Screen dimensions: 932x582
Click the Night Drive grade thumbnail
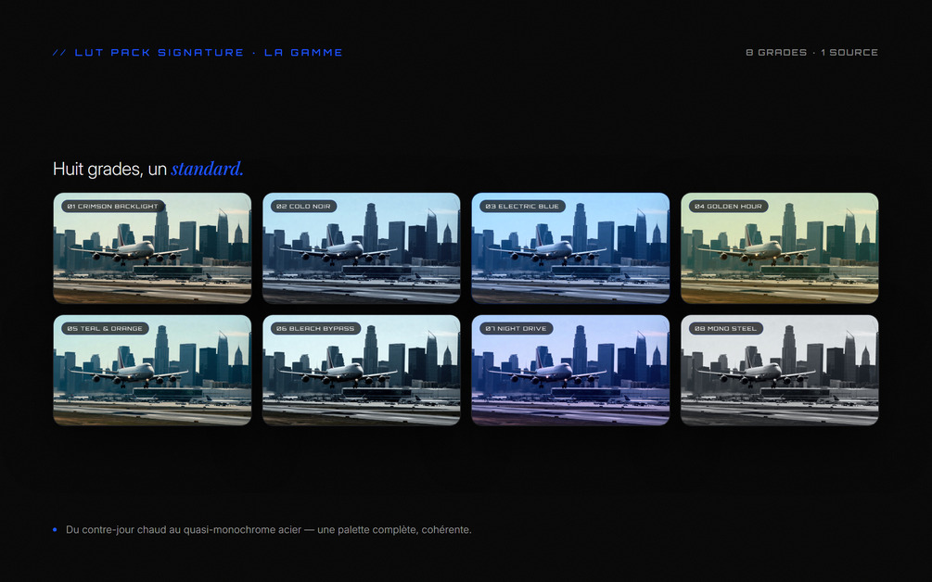(x=570, y=370)
